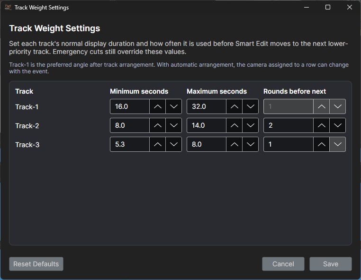
Task: Select Track-3 maximum seconds field showing 8.0
Action: coord(207,144)
